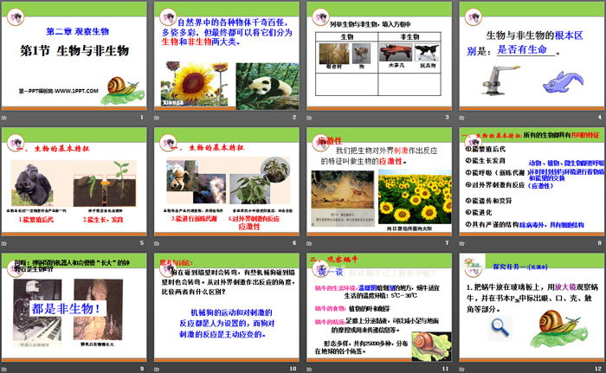Select slide 11 thumbnail 观察蜗牛
The image size is (606, 373).
pyautogui.click(x=379, y=307)
